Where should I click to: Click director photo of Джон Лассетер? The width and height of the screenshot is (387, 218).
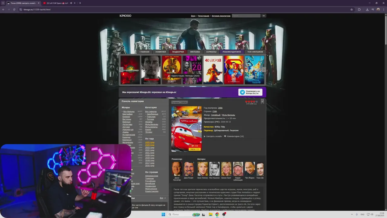click(x=177, y=169)
